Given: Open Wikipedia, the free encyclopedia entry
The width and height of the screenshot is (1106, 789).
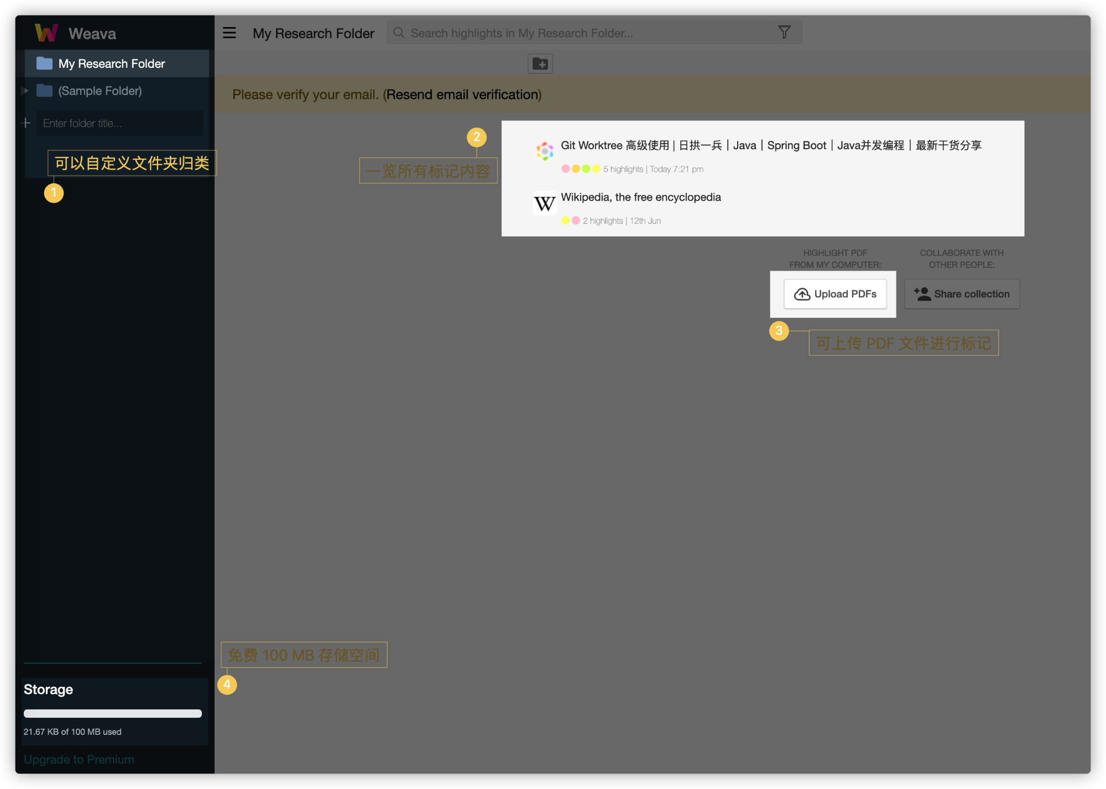Looking at the screenshot, I should coord(641,197).
